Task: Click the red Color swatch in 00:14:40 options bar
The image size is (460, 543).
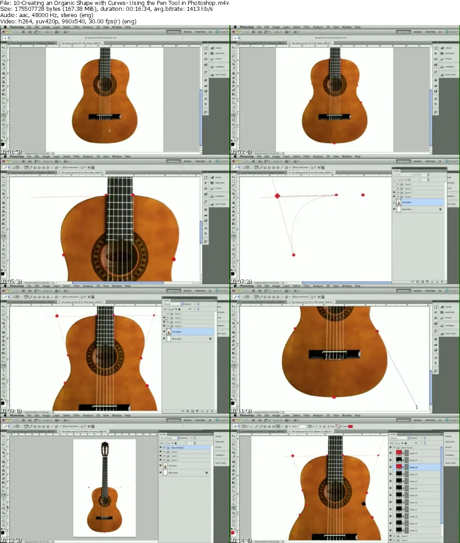Action: coord(350,426)
